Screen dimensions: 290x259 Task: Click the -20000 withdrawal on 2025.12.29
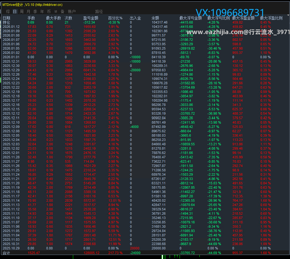click(135, 70)
